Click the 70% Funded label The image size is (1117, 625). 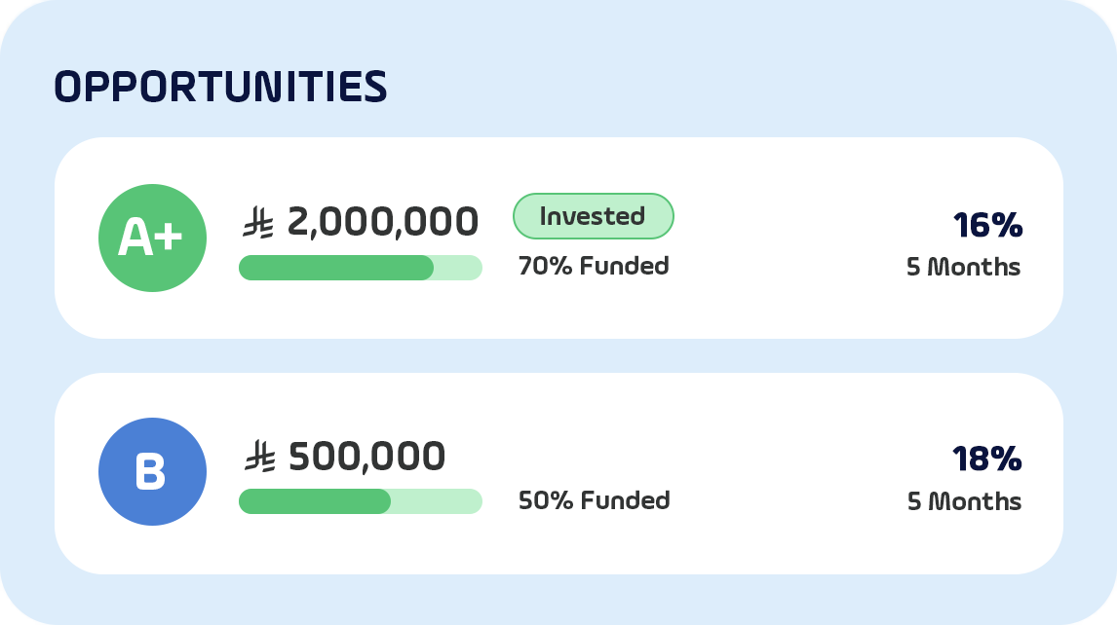click(x=594, y=266)
